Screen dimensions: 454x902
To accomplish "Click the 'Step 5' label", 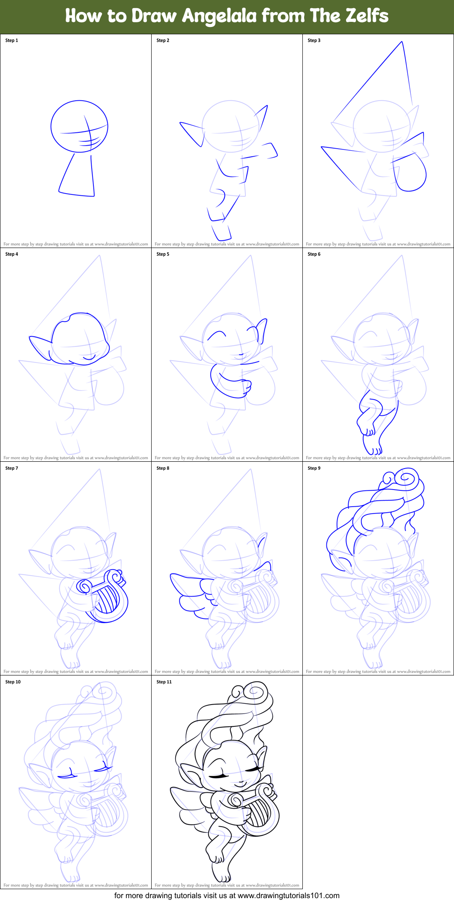I will (x=163, y=254).
